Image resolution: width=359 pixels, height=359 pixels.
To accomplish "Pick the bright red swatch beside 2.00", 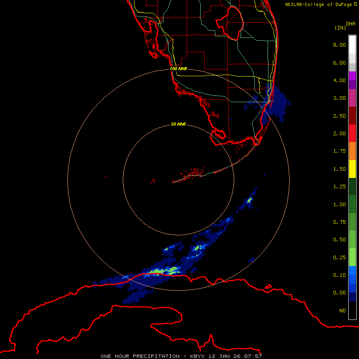I will pos(352,133).
